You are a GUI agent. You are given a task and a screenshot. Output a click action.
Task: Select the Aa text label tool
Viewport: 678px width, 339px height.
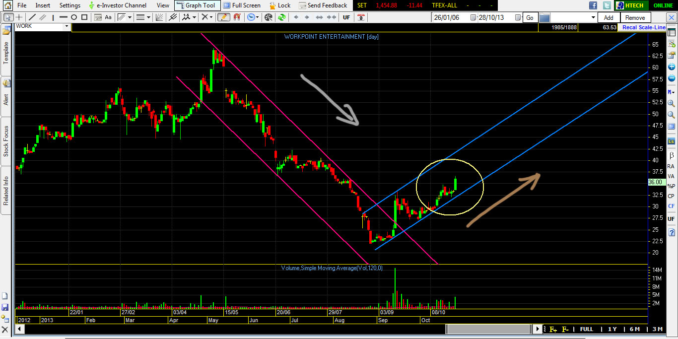(x=108, y=17)
